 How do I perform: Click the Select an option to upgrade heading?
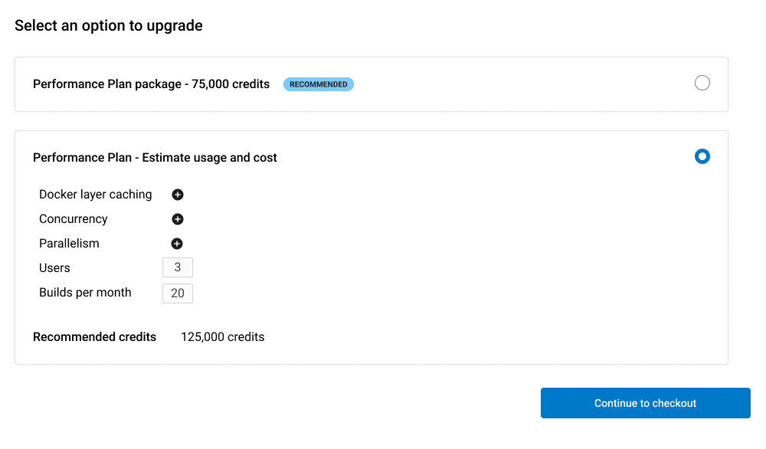tap(109, 26)
